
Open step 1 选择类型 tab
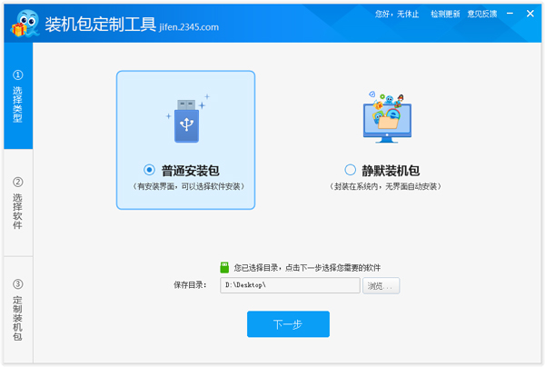[x=17, y=98]
